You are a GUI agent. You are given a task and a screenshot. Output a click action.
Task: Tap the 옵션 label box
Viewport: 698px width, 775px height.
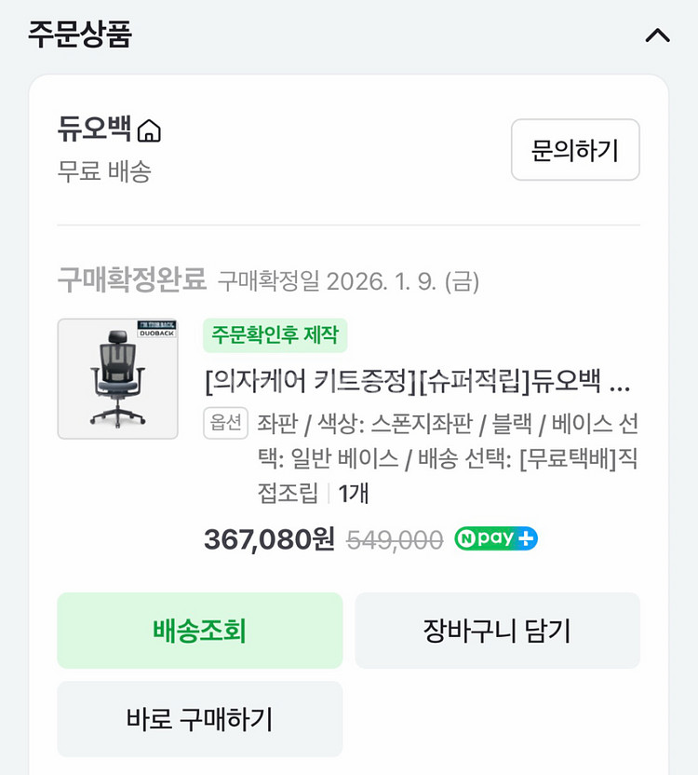pyautogui.click(x=226, y=423)
